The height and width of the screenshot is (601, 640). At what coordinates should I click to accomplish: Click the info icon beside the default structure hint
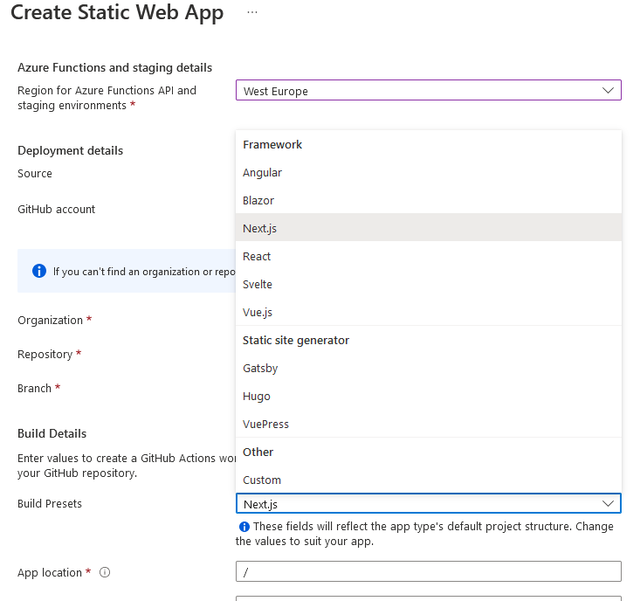(244, 527)
